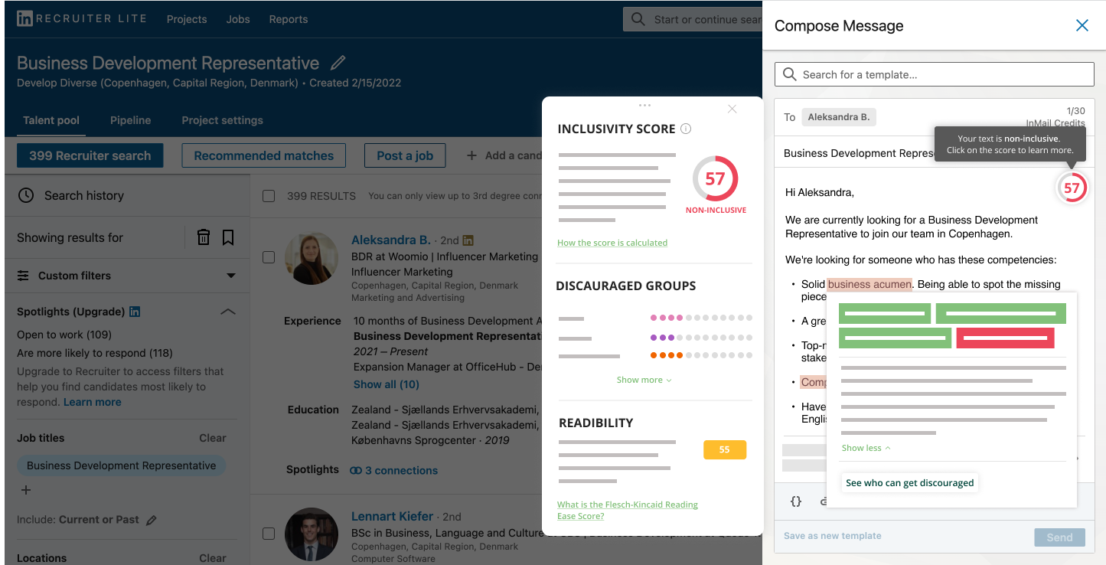The image size is (1106, 565).
Task: Select all 399 results checkbox
Action: tap(269, 196)
